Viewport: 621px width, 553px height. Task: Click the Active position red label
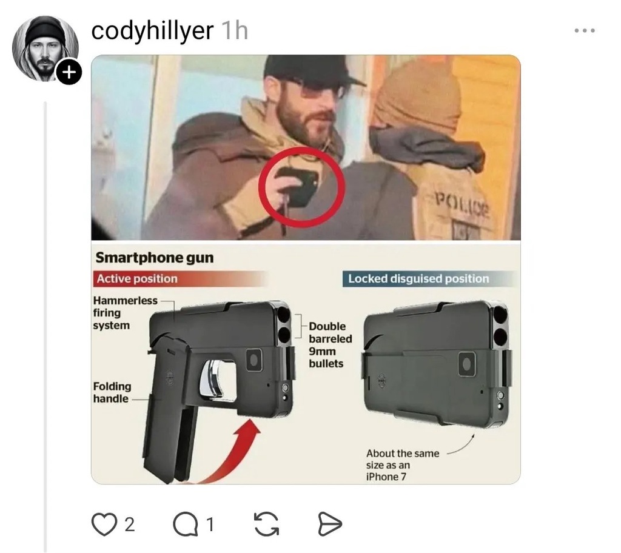[137, 278]
